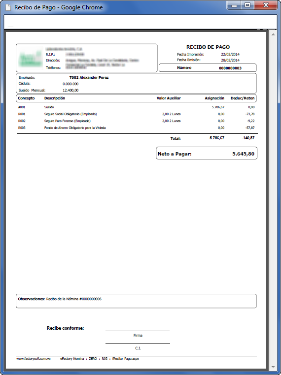Click the www.factorysoft.com.ve footer link
Viewport: 281px width, 375px height.
click(34, 359)
